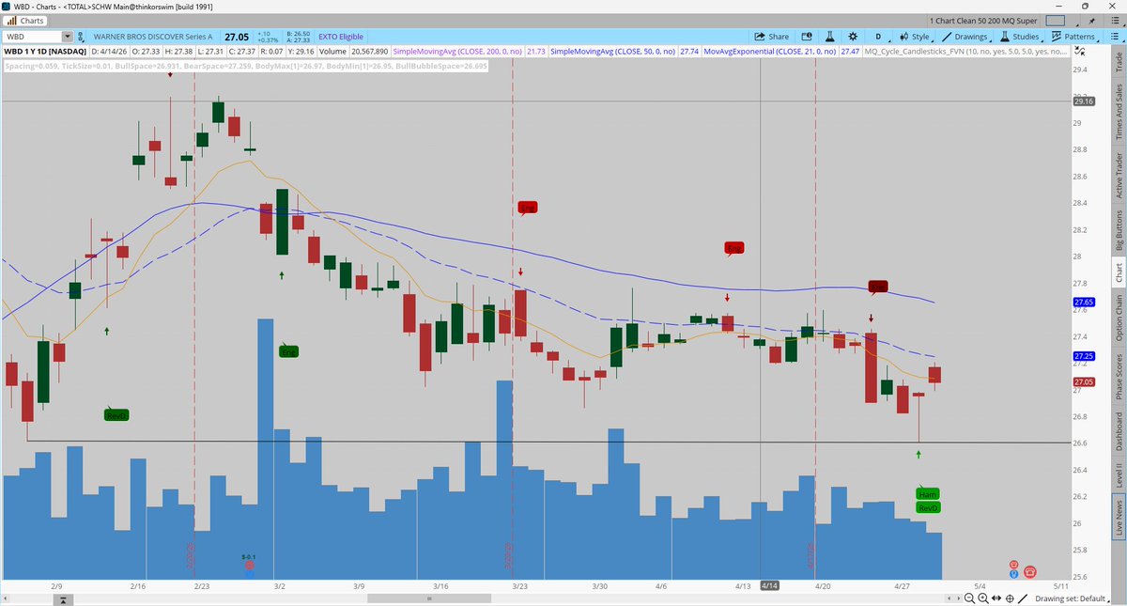Click the WARNER BROS DISCOVER Series A name
Screen dimensions: 1127x606
(x=152, y=37)
